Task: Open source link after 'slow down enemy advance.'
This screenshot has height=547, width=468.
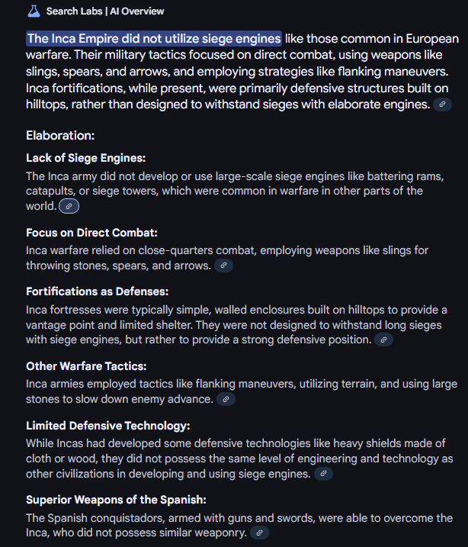Action: coord(226,399)
